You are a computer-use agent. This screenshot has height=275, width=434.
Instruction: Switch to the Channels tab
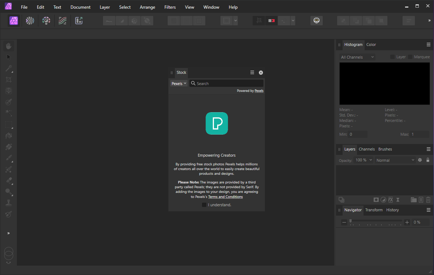point(367,149)
